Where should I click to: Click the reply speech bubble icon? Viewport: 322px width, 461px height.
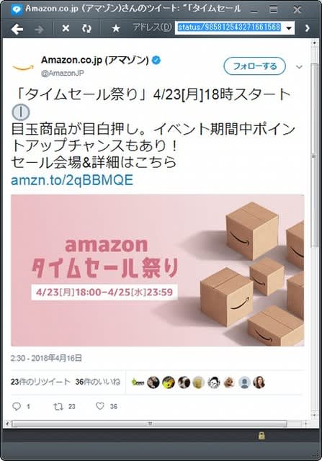pos(17,406)
